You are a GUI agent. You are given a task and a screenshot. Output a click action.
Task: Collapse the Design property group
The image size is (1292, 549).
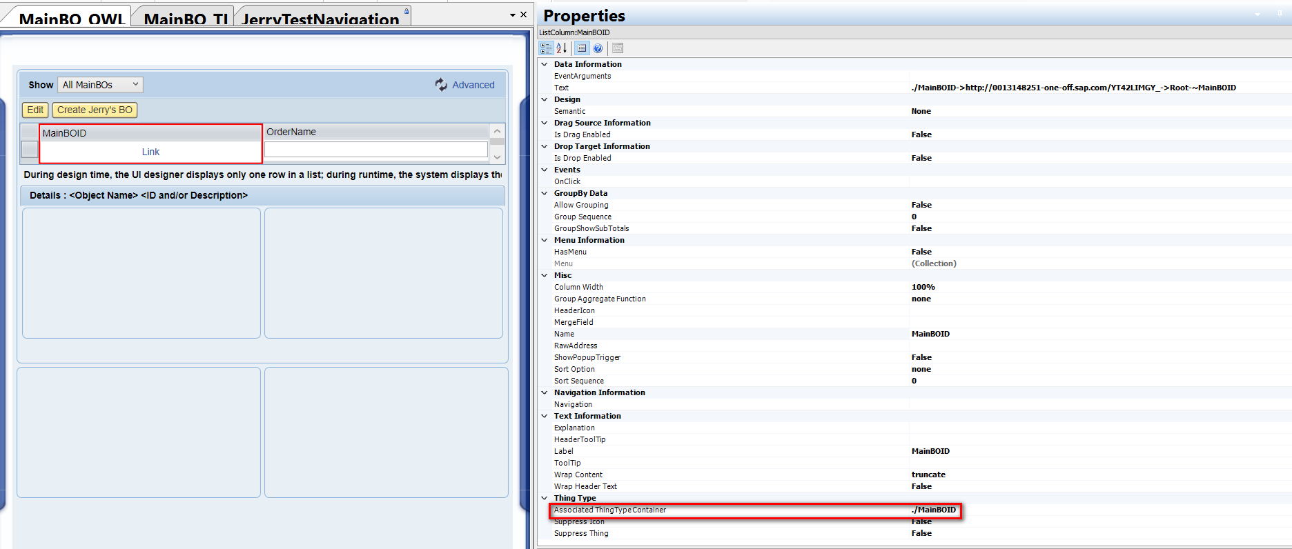coord(545,99)
